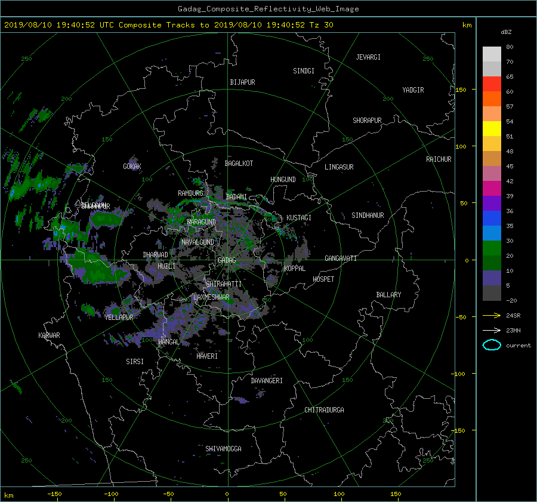This screenshot has width=537, height=502.
Task: Select the SHIRAHATTI label
Action: (x=224, y=284)
